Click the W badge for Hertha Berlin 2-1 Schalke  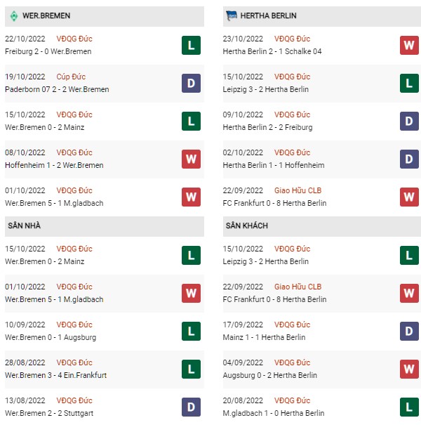409,45
